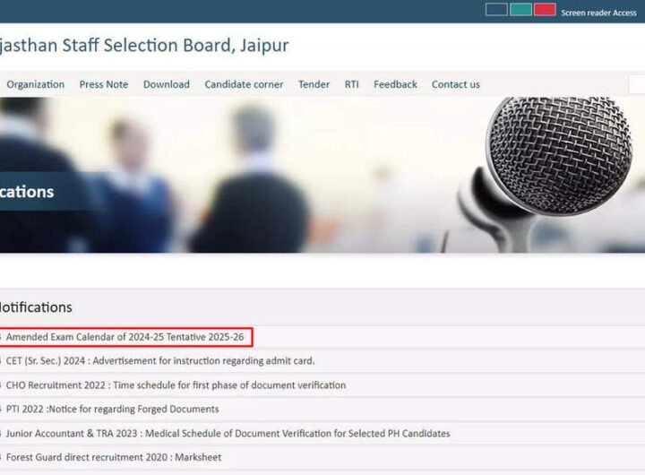This screenshot has height=475, width=645.
Task: Apply the red color theme swatch
Action: pos(545,10)
